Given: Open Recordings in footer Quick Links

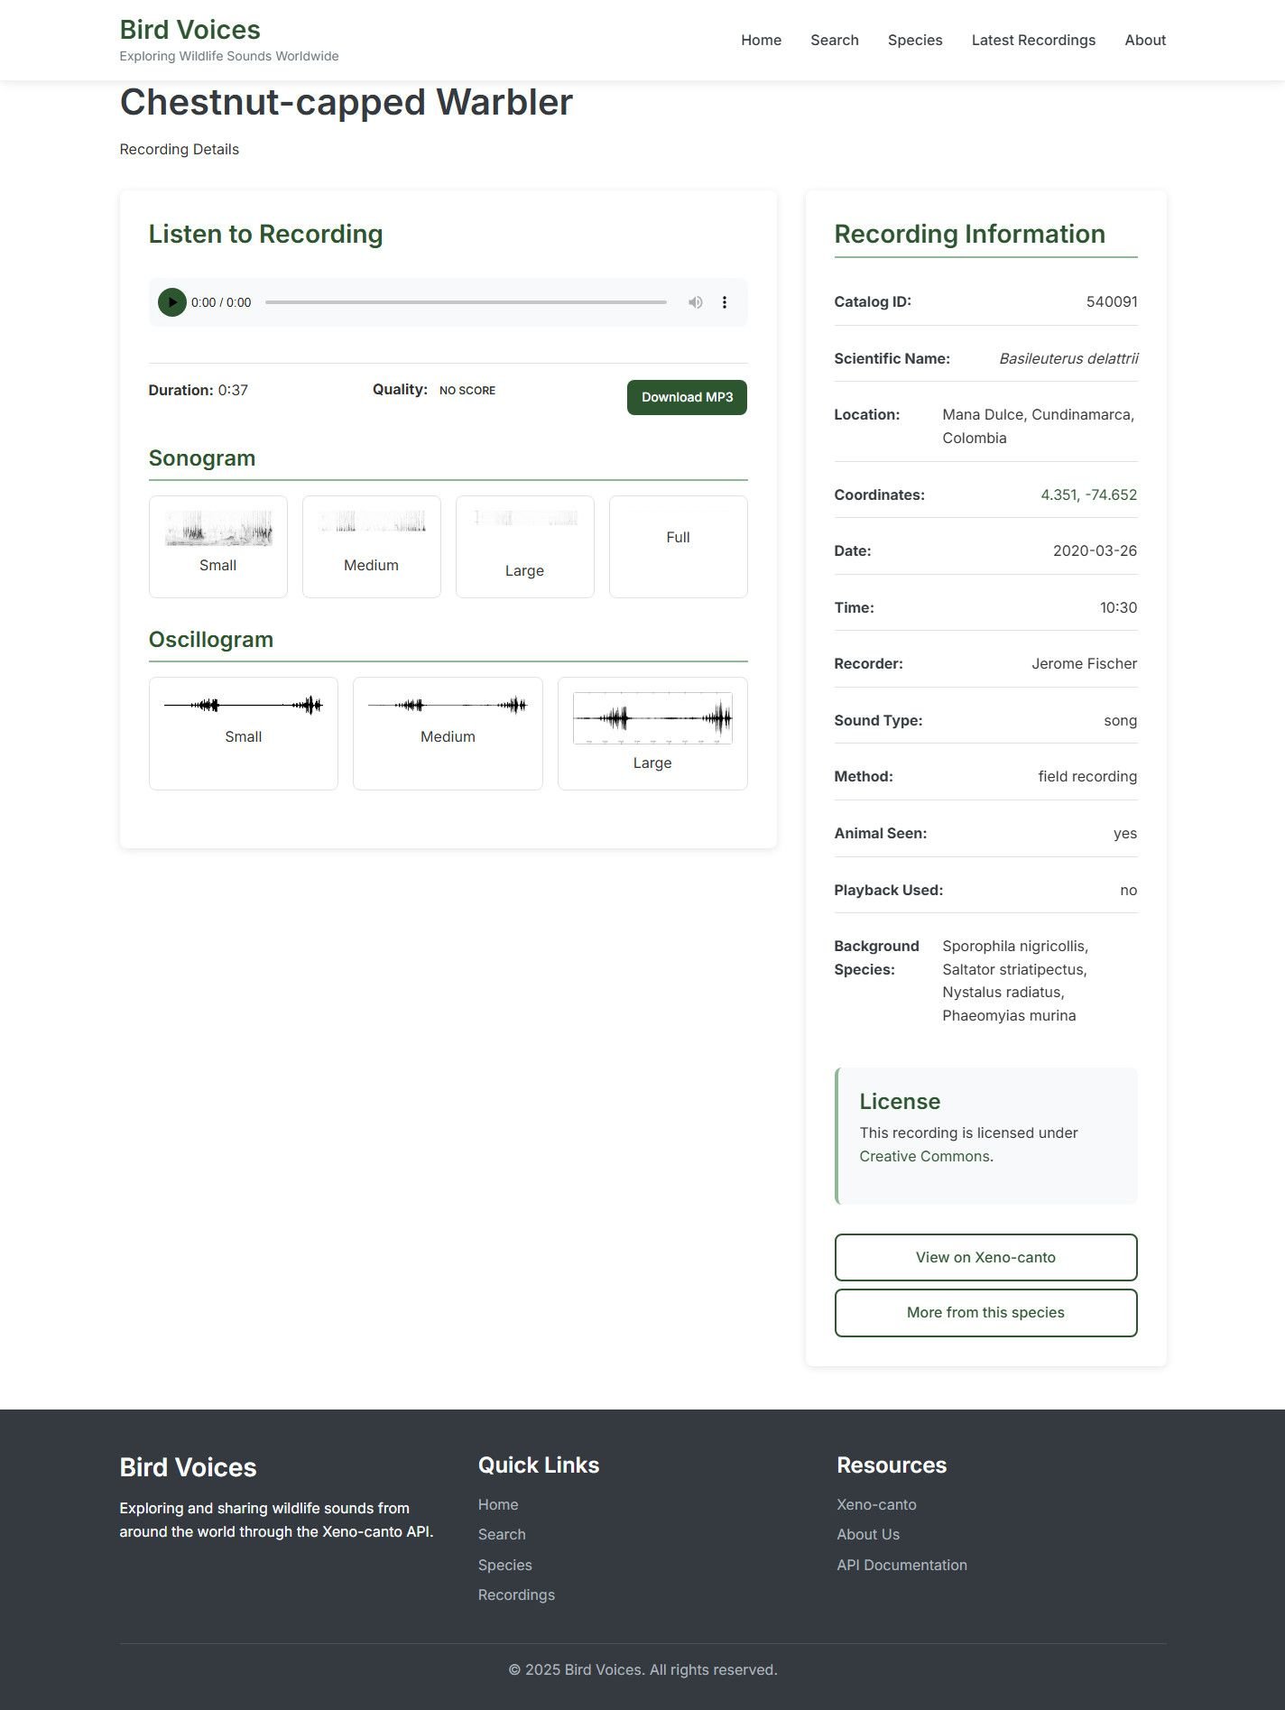Looking at the screenshot, I should (x=516, y=1594).
